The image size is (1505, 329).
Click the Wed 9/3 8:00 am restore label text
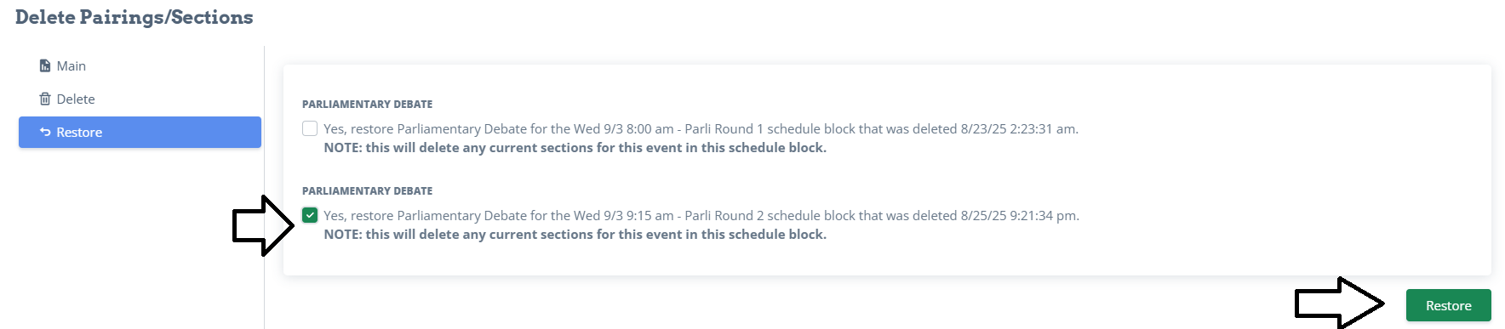tap(701, 128)
